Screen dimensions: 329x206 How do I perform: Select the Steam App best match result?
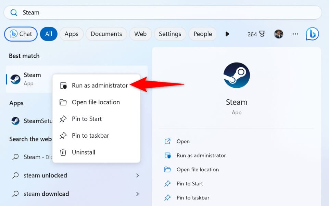point(29,79)
